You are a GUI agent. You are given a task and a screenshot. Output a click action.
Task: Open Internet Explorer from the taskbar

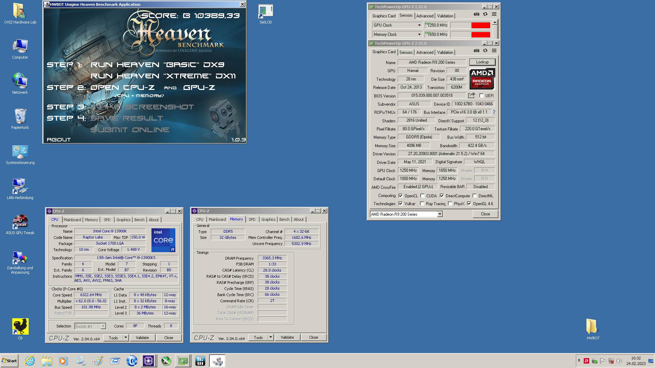coord(30,361)
